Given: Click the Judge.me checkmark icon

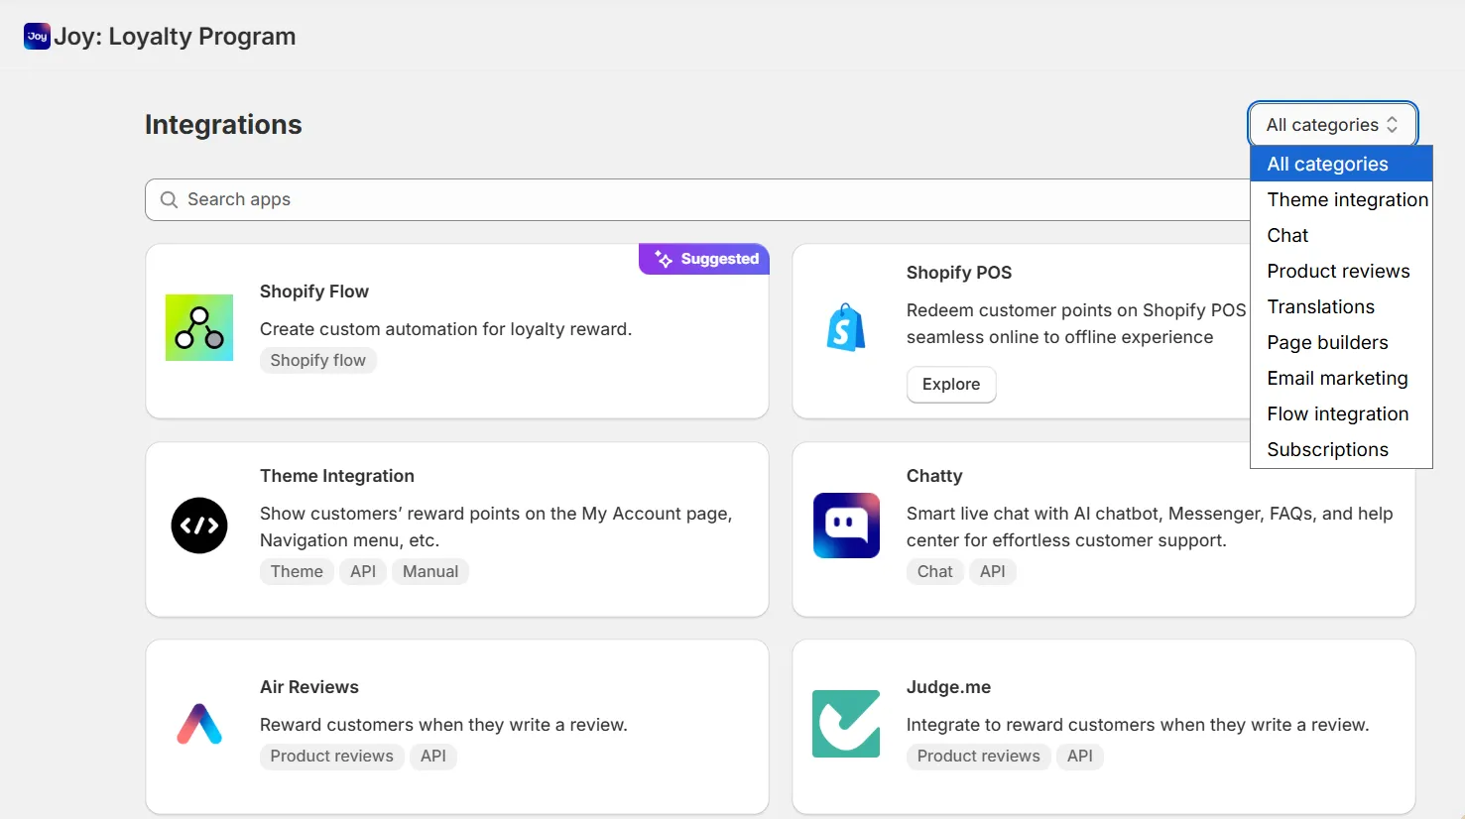Looking at the screenshot, I should tap(846, 724).
